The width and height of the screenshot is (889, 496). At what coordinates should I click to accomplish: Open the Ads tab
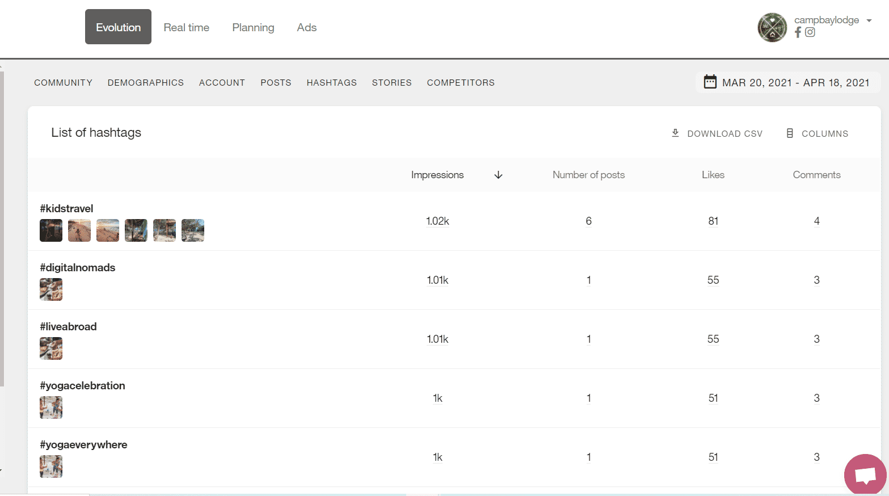pos(306,27)
